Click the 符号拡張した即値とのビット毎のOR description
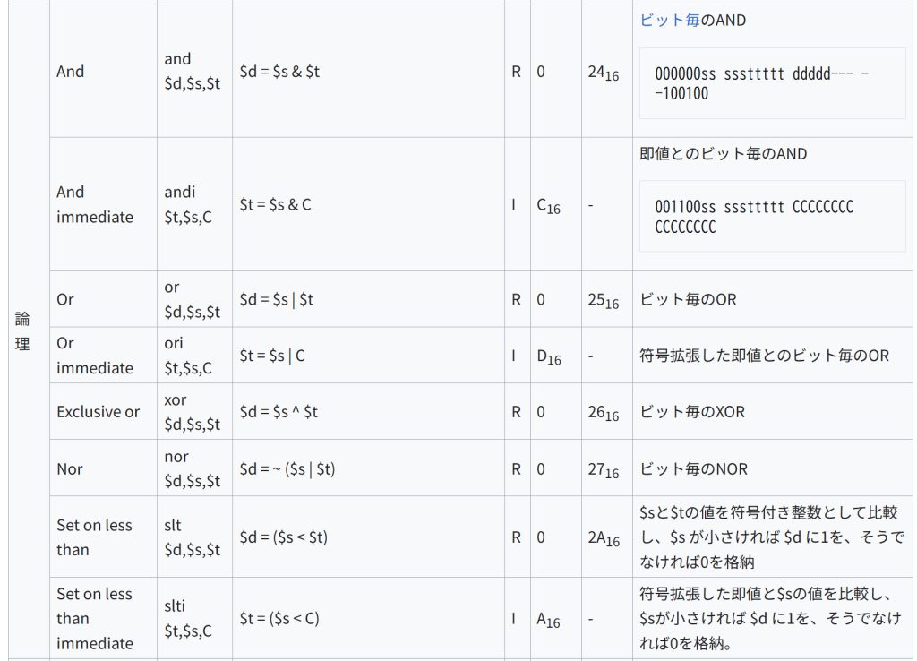This screenshot has height=661, width=917. point(764,356)
